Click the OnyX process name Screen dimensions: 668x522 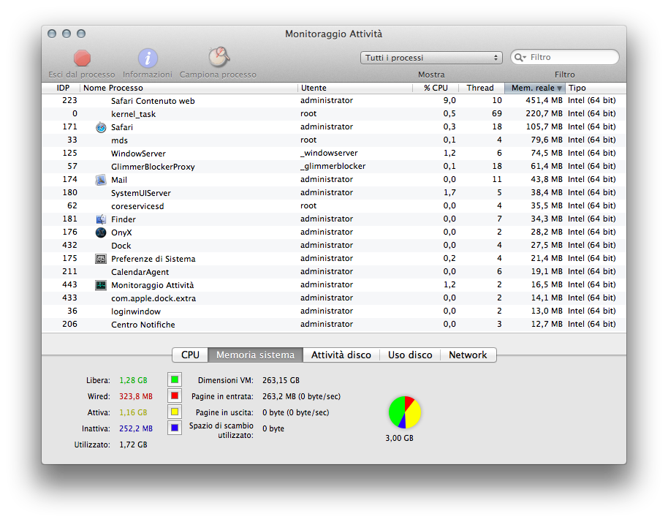[121, 232]
